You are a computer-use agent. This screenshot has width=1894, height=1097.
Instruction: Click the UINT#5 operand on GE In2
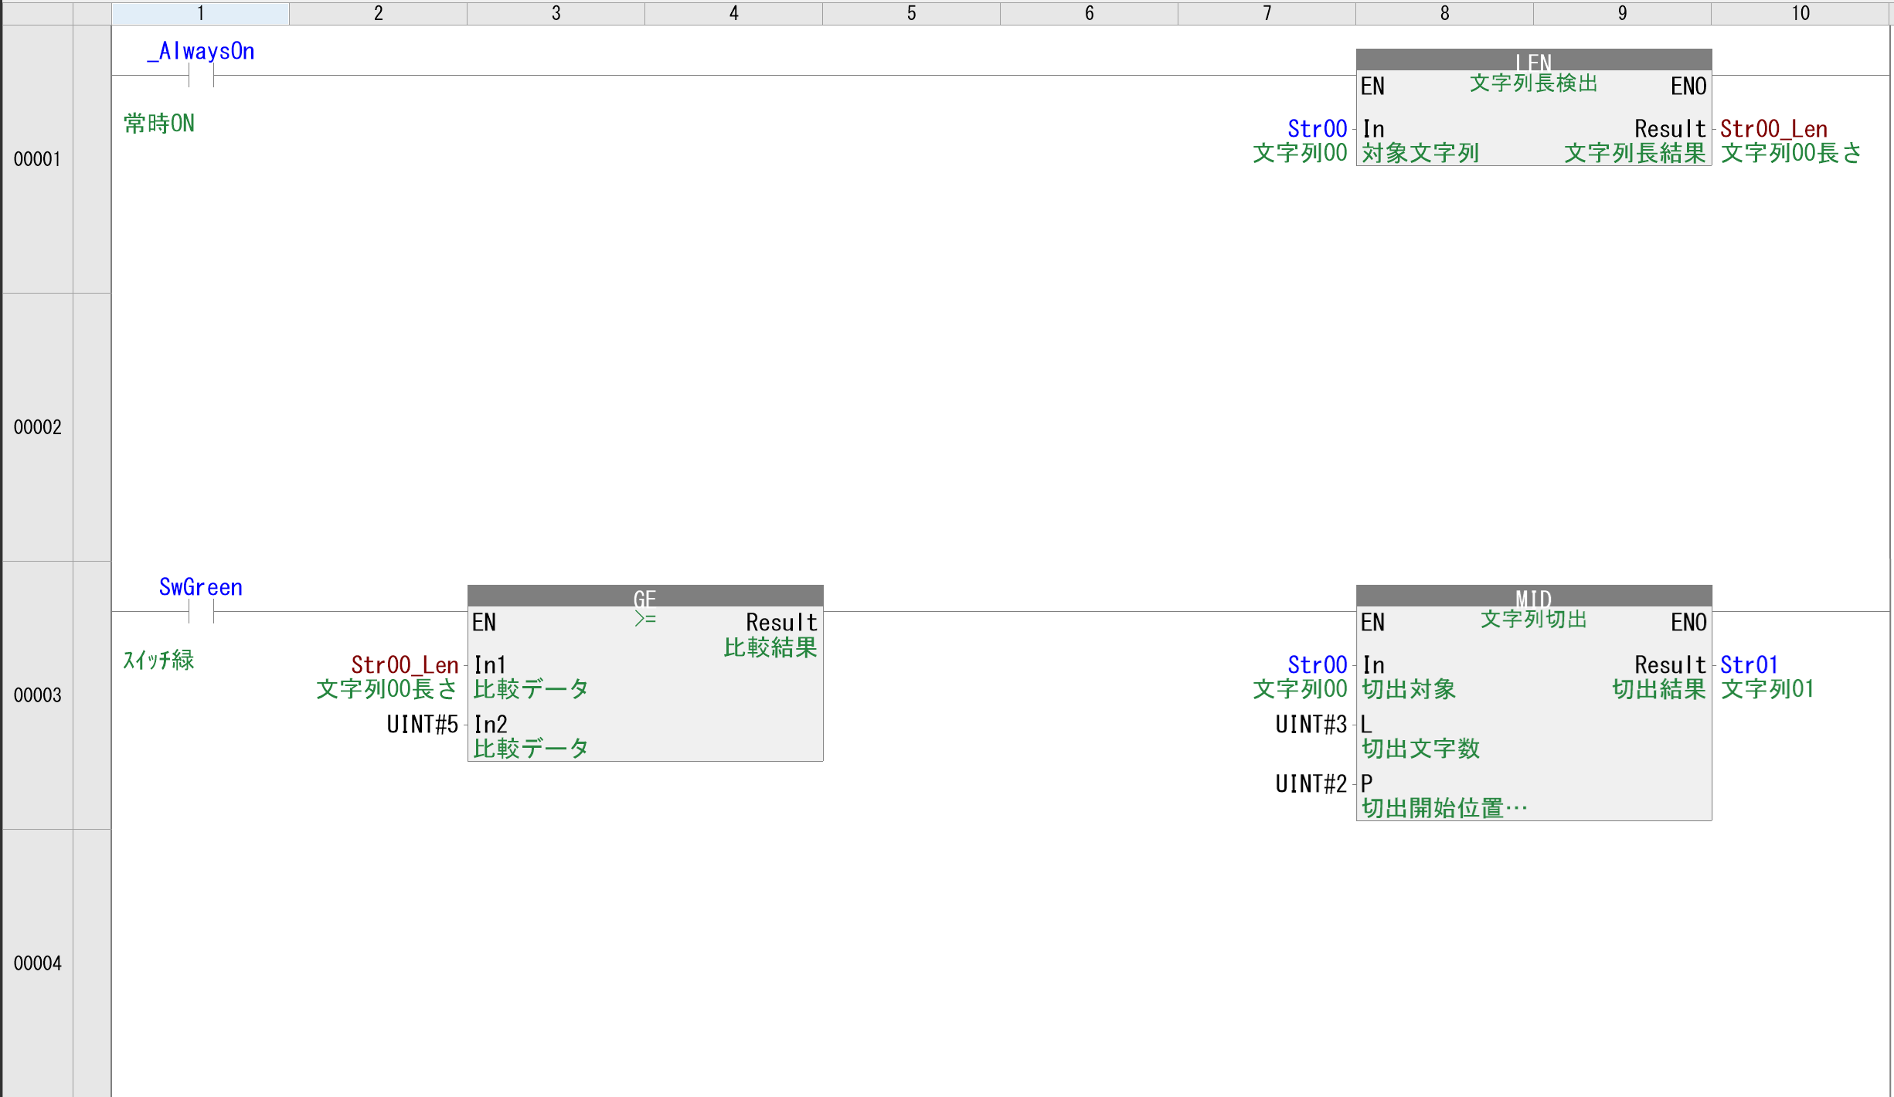[422, 725]
